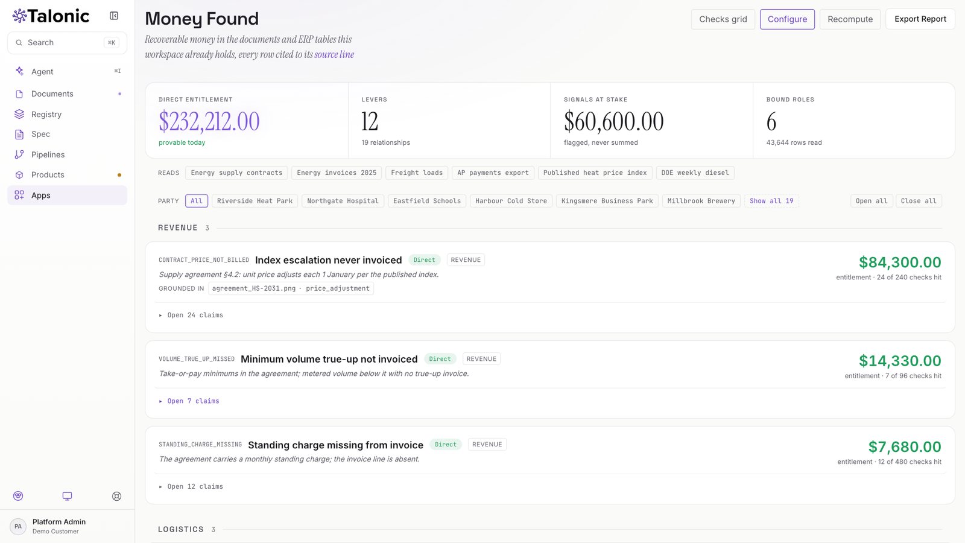
Task: Click the Apps grid icon
Action: [x=19, y=195]
